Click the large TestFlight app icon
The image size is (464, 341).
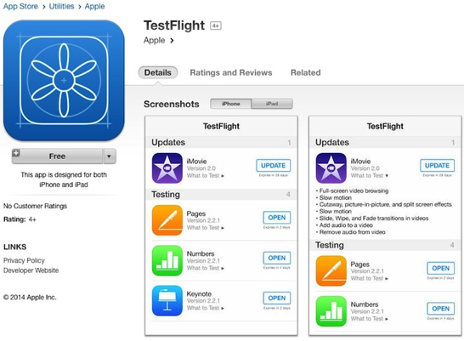[x=64, y=80]
